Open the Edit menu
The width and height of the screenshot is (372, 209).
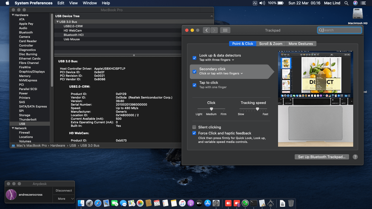[61, 3]
